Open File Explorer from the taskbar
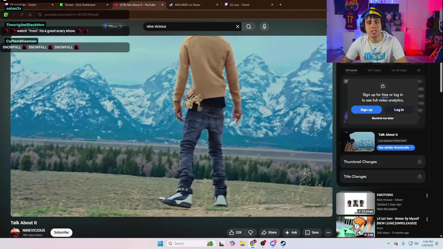Image resolution: width=443 pixels, height=249 pixels. click(242, 243)
